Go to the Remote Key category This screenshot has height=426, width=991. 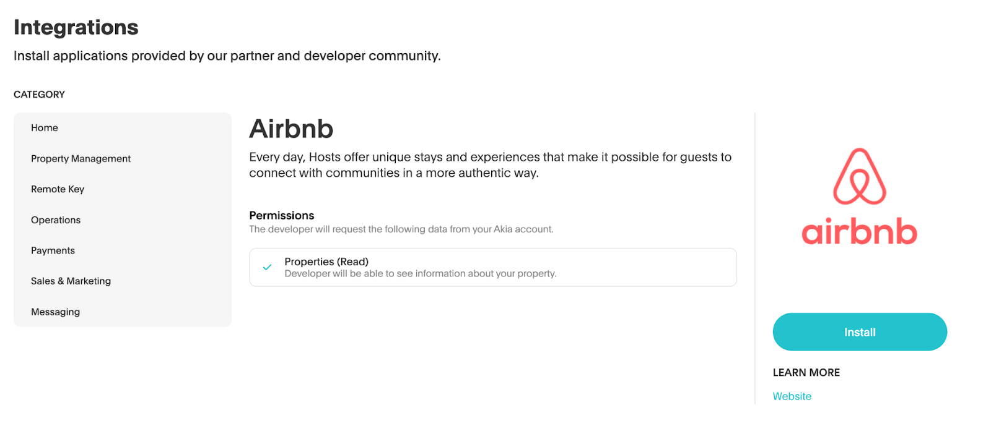tap(58, 189)
